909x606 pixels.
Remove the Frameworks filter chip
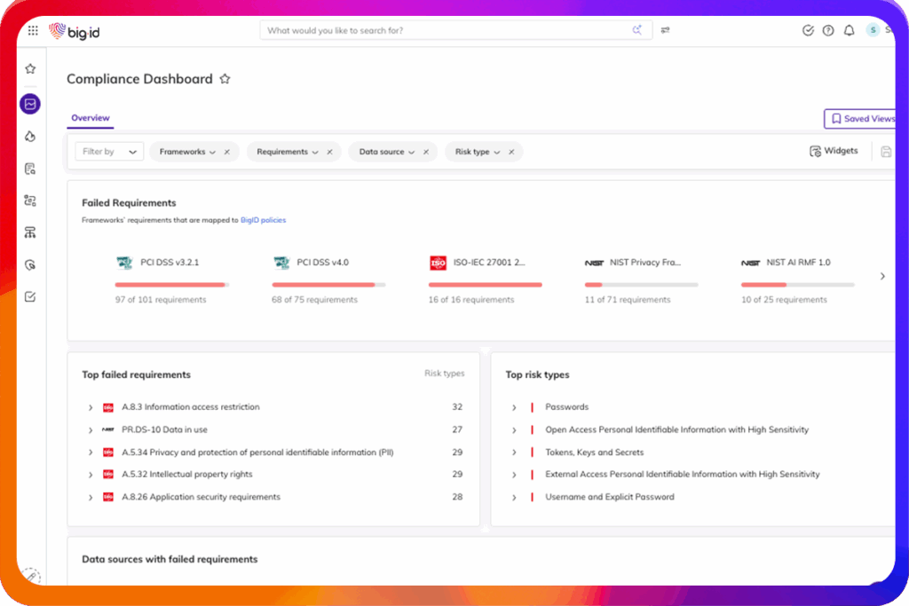click(x=226, y=152)
